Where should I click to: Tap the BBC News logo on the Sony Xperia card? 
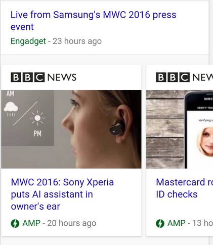44,77
